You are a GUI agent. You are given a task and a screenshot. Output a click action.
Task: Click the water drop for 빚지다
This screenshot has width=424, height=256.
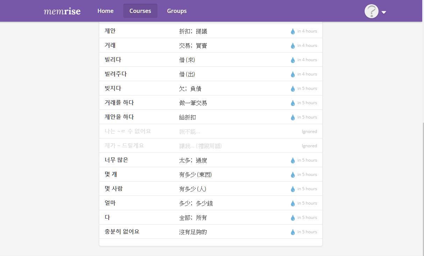[x=293, y=88]
